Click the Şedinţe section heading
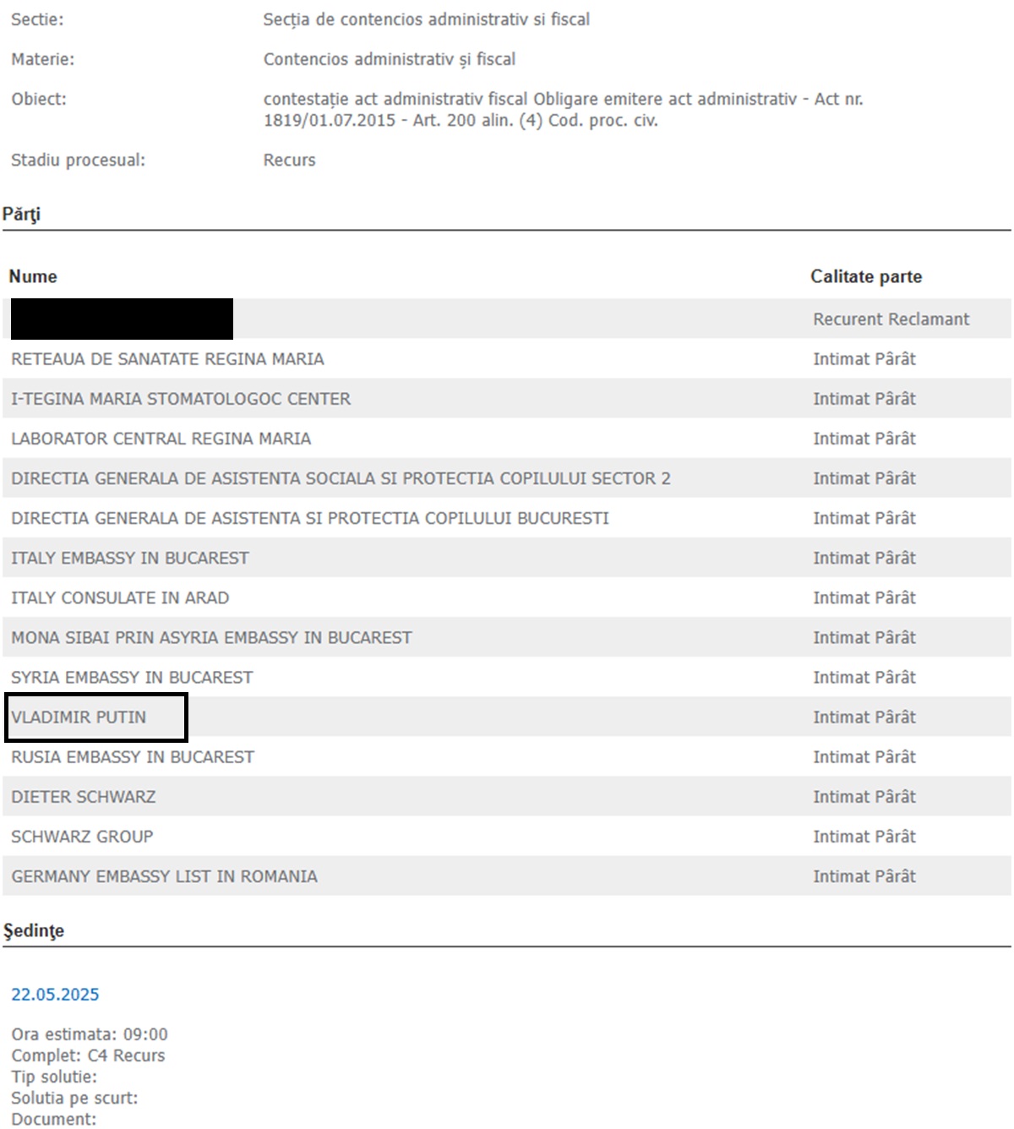The width and height of the screenshot is (1014, 1129). tap(34, 930)
